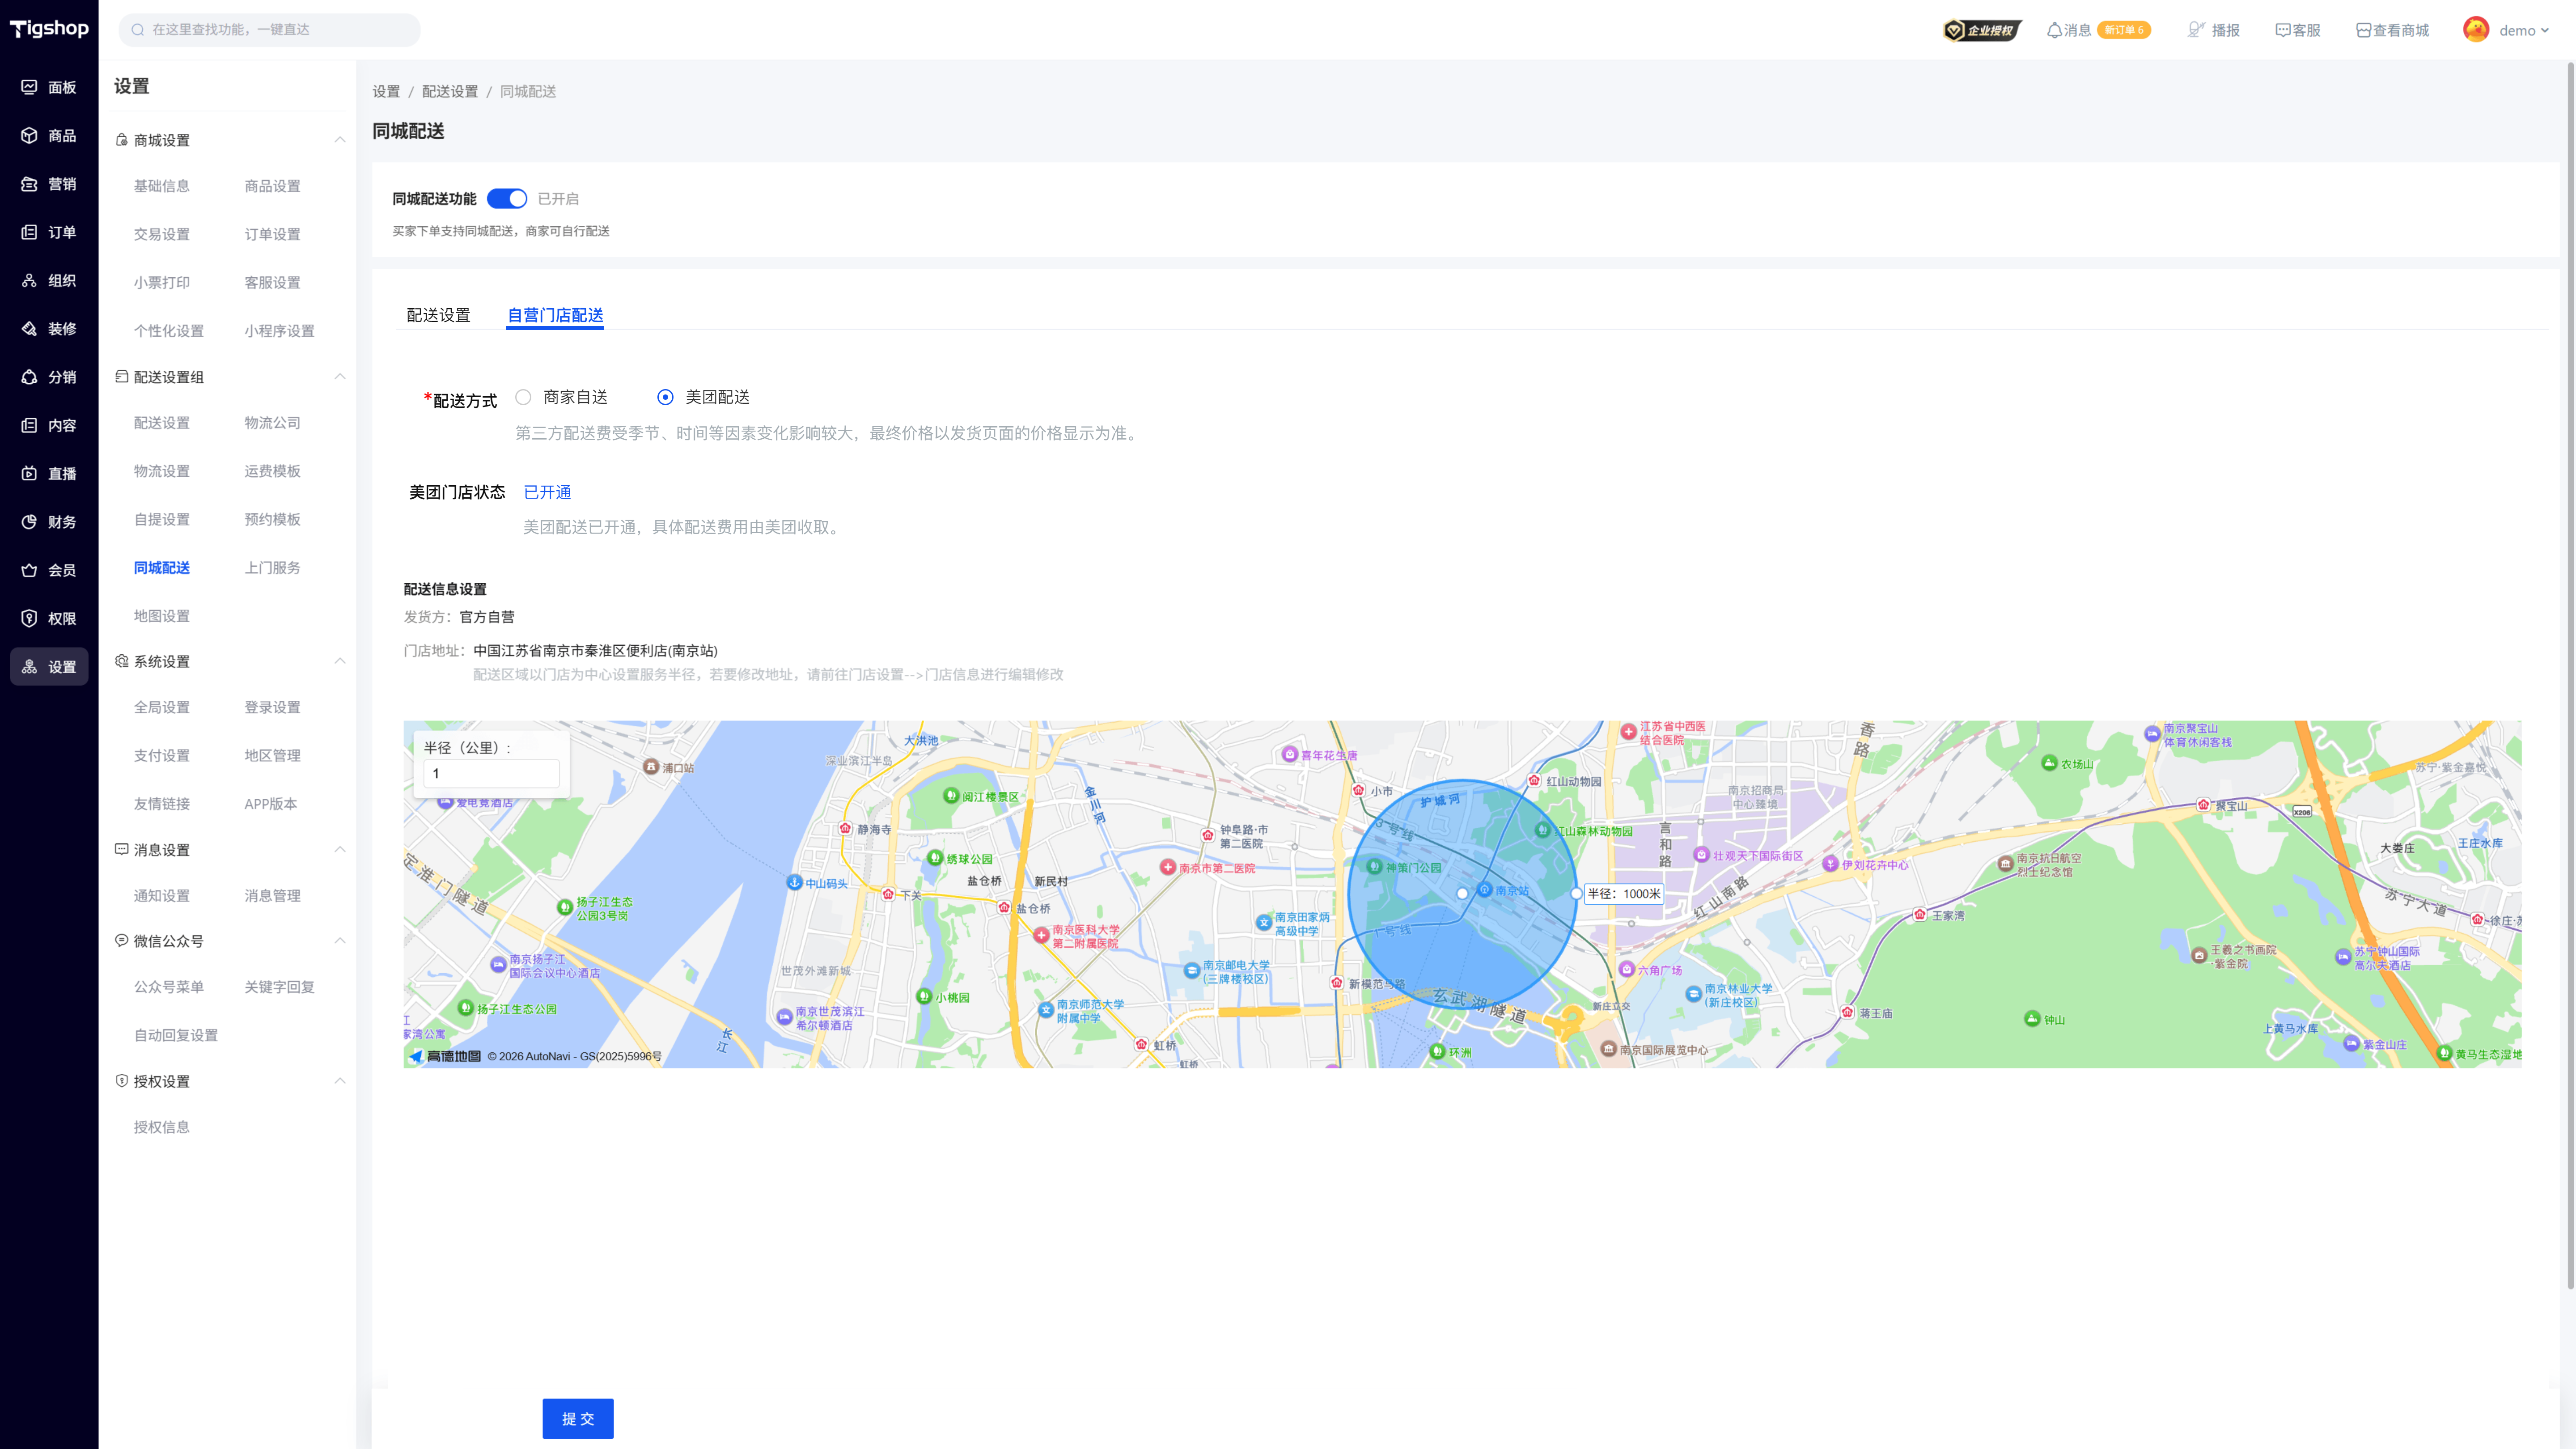Open 上门服务 in settings menu

(x=273, y=568)
